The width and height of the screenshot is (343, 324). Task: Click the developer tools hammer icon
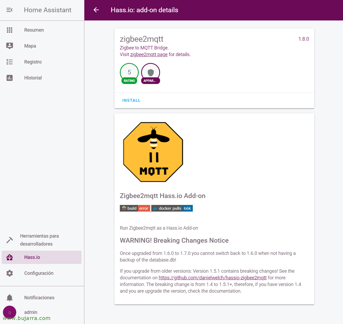pos(10,240)
